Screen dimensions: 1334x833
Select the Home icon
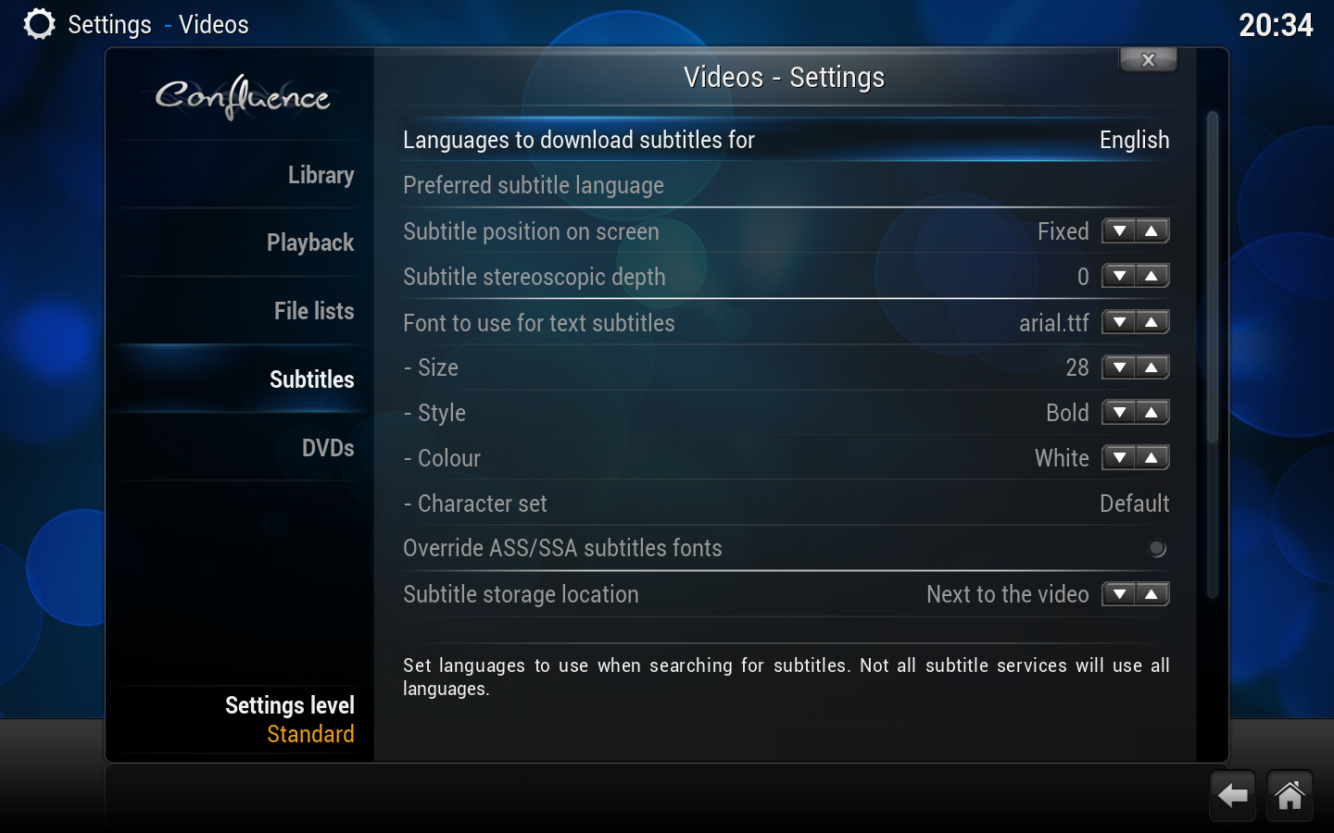1290,795
